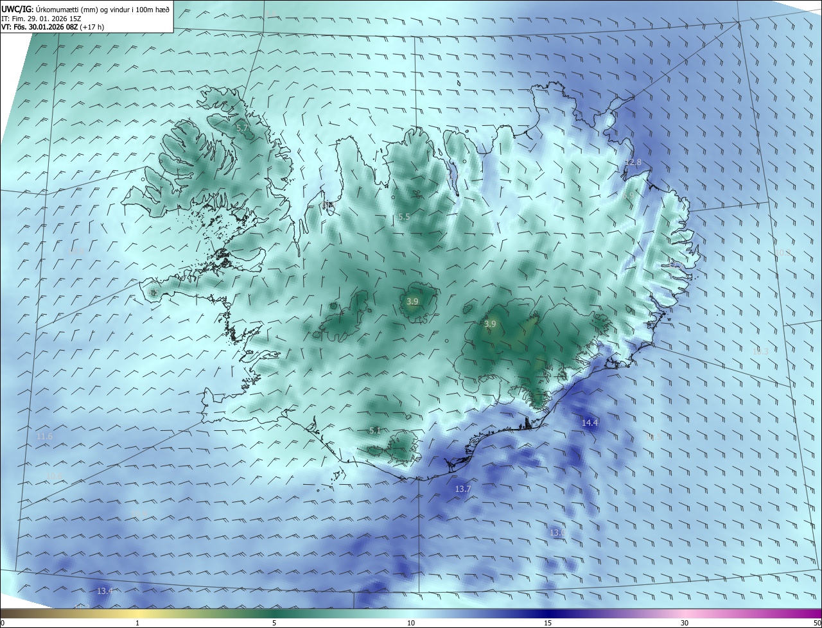The image size is (822, 628).
Task: Click the valid time 'VT: Fös. 30.01.2026 08Z (+17 h)'
Action: pos(53,28)
